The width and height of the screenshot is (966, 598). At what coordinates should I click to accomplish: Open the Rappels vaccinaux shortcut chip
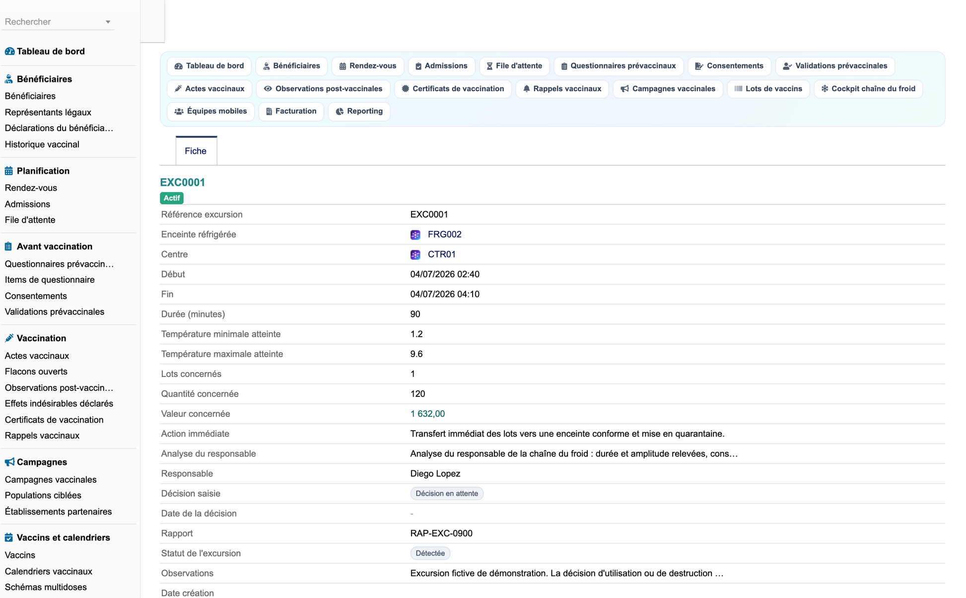click(x=562, y=89)
